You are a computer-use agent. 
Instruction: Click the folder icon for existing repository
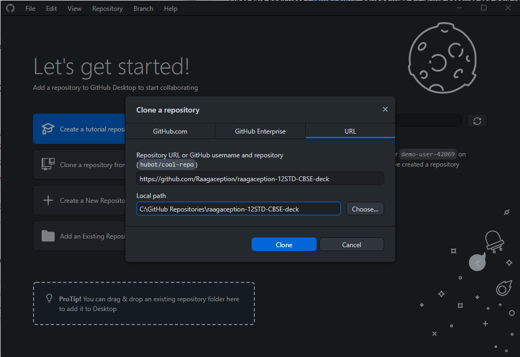(x=48, y=236)
